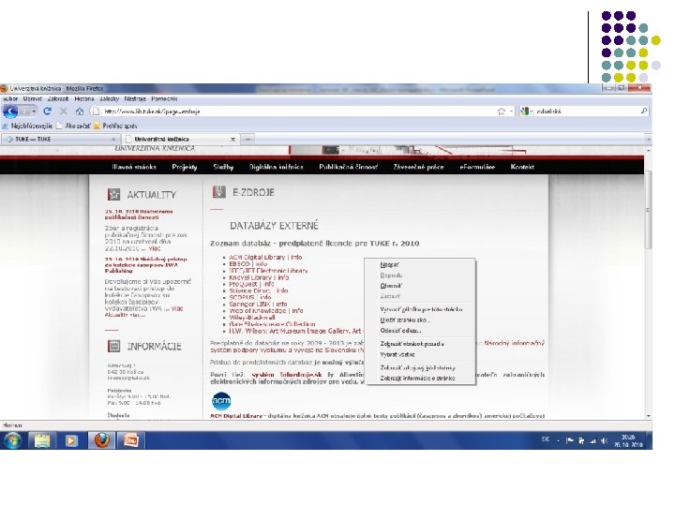Viewport: 675px width, 506px height.
Task: Click the Firefox back arrow button
Action: pyautogui.click(x=10, y=112)
